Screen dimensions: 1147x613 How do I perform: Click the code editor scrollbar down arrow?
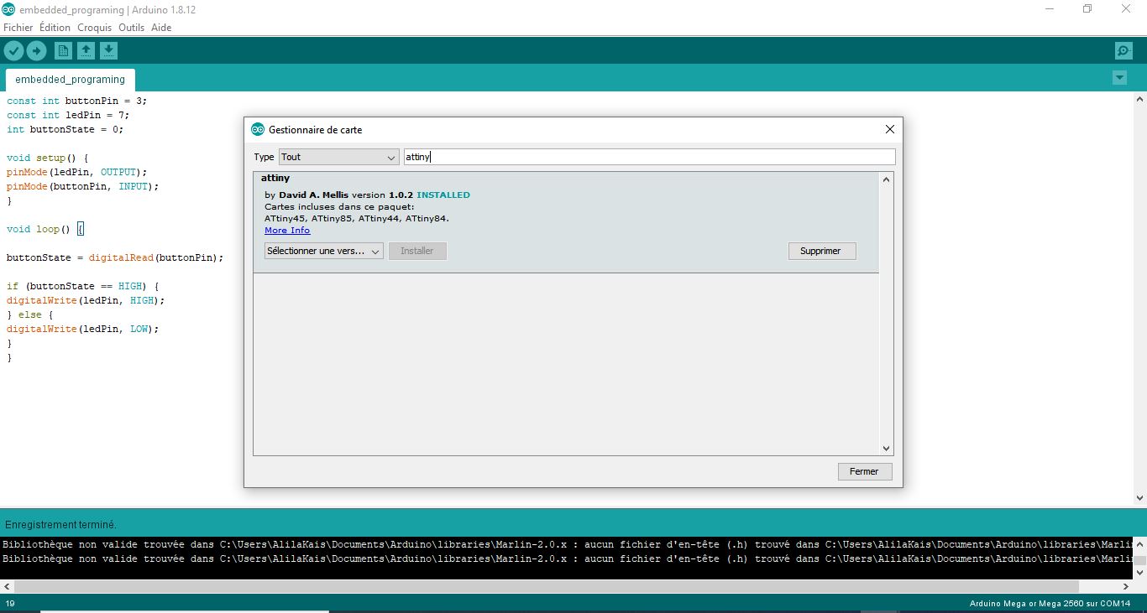[x=1139, y=498]
